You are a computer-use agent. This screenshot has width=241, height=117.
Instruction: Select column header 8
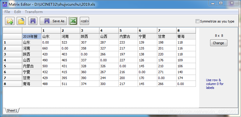click(x=186, y=31)
